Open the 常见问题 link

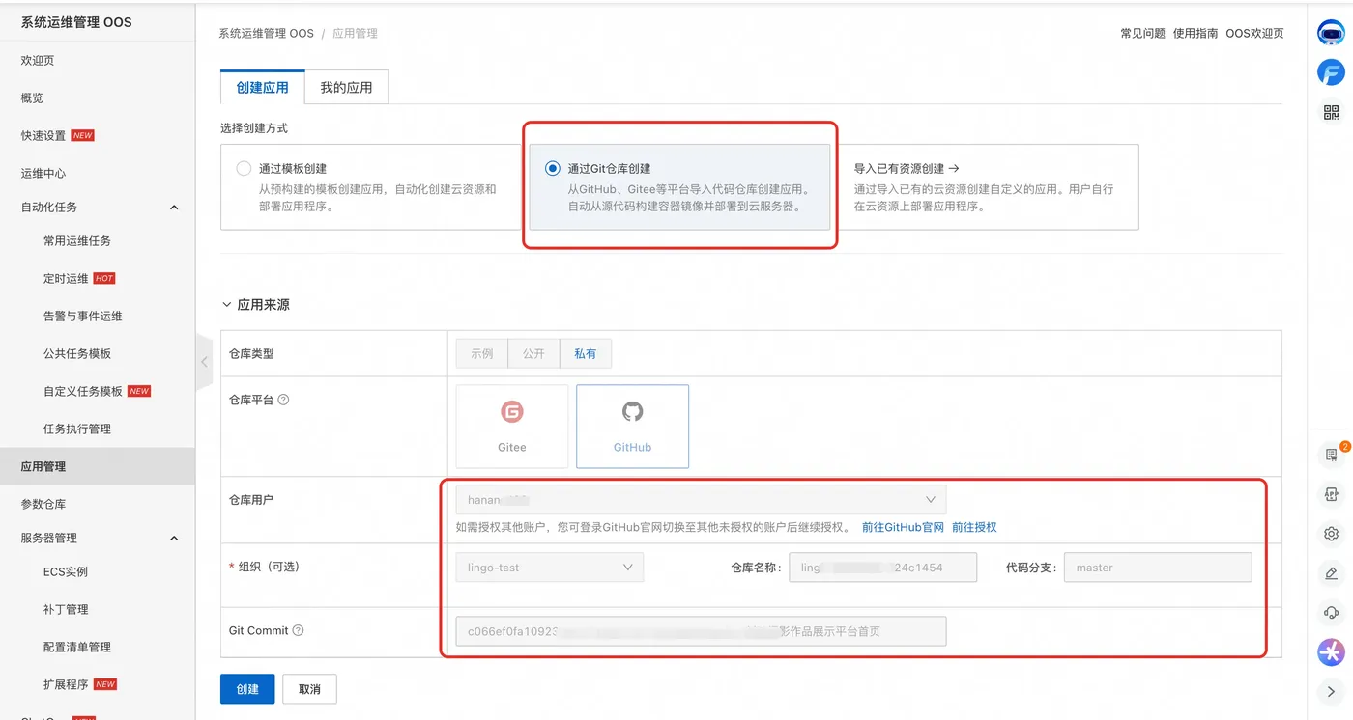coord(1142,34)
